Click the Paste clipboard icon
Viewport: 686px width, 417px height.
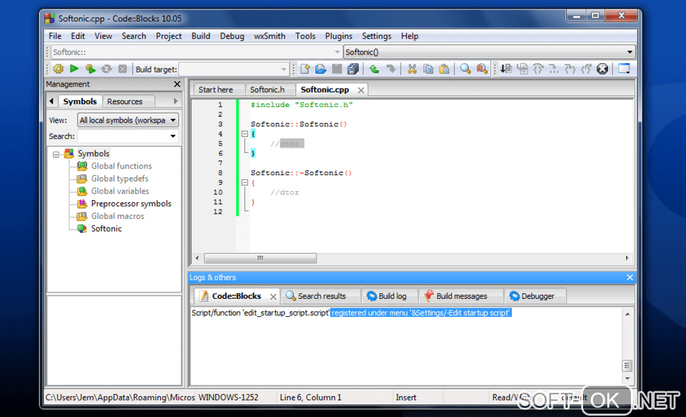coord(444,69)
